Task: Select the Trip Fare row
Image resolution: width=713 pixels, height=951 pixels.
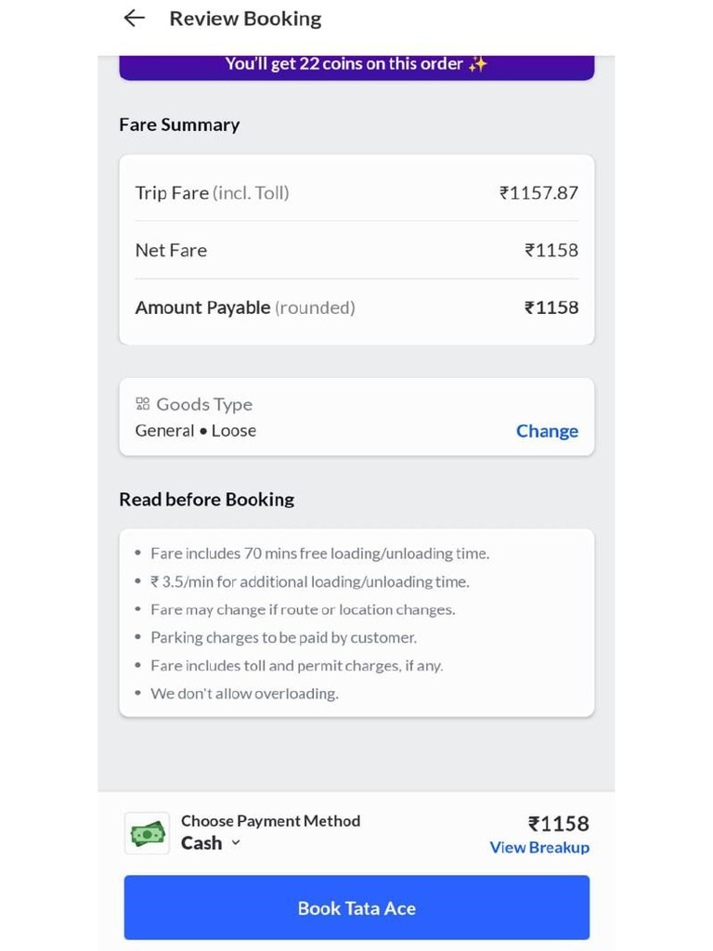Action: pyautogui.click(x=356, y=193)
